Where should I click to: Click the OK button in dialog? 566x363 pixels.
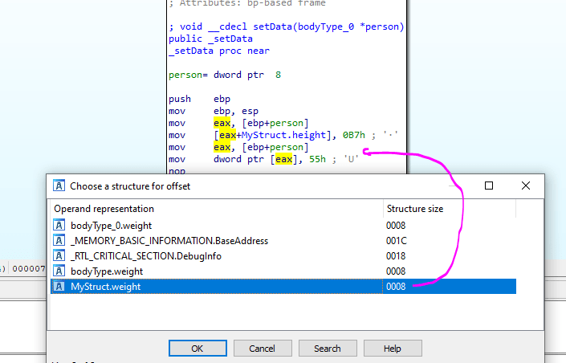tap(197, 349)
